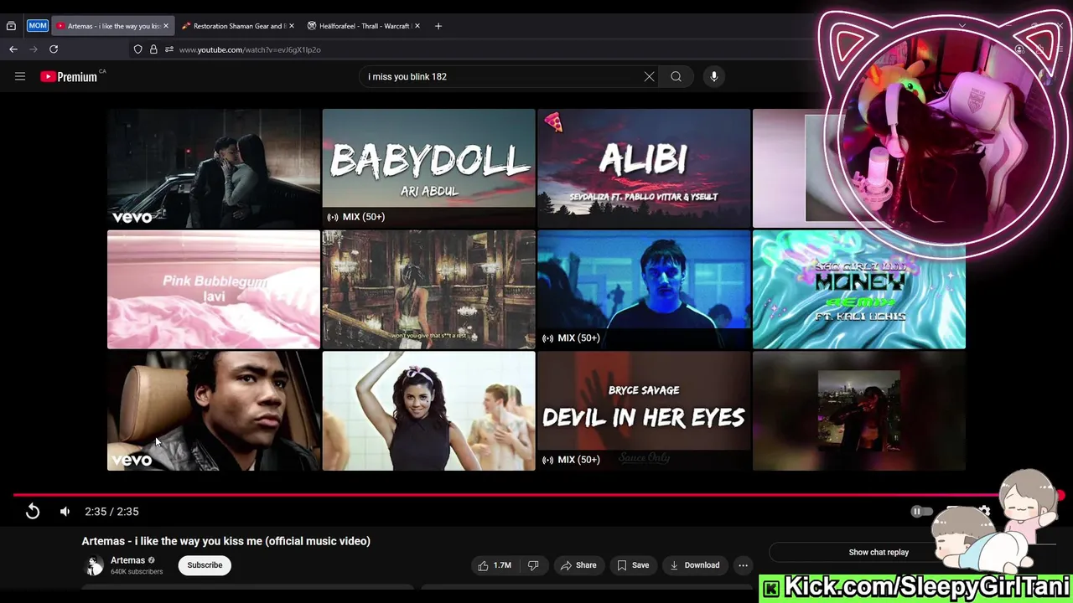Open tracking protection shield icon

tap(137, 49)
